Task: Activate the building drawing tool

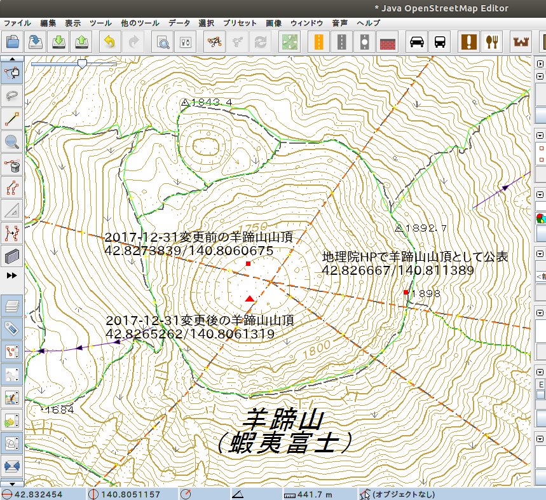Action: (12, 257)
